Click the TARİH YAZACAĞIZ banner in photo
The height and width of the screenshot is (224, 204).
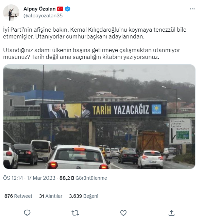pos(104,110)
